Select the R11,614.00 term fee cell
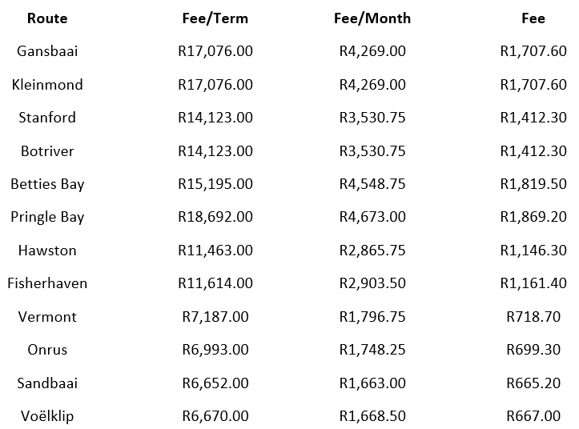579x429 pixels. tap(215, 283)
